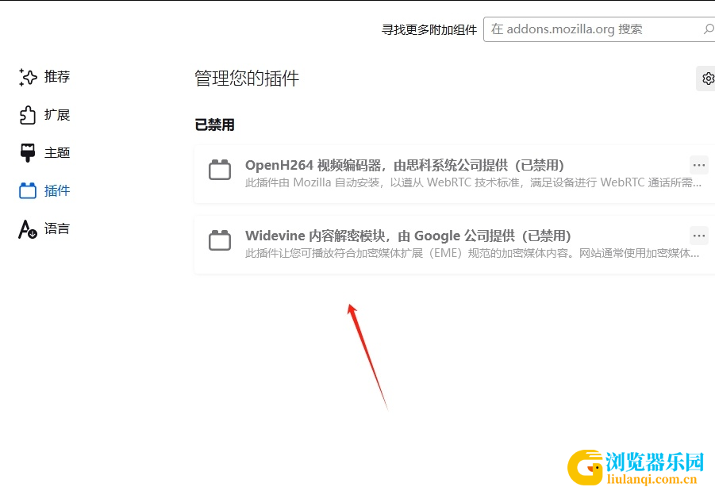The width and height of the screenshot is (715, 487).
Task: Select the Plugins (插件) sidebar section
Action: pyautogui.click(x=44, y=190)
